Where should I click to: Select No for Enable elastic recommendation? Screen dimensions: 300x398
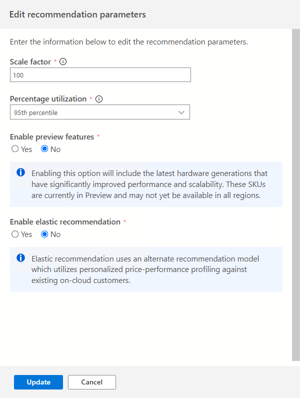click(x=44, y=234)
